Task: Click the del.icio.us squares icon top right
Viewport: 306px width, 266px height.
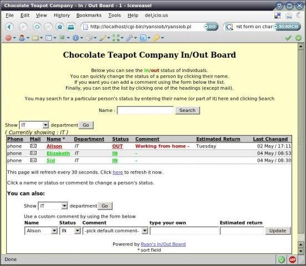Action: 277,16
